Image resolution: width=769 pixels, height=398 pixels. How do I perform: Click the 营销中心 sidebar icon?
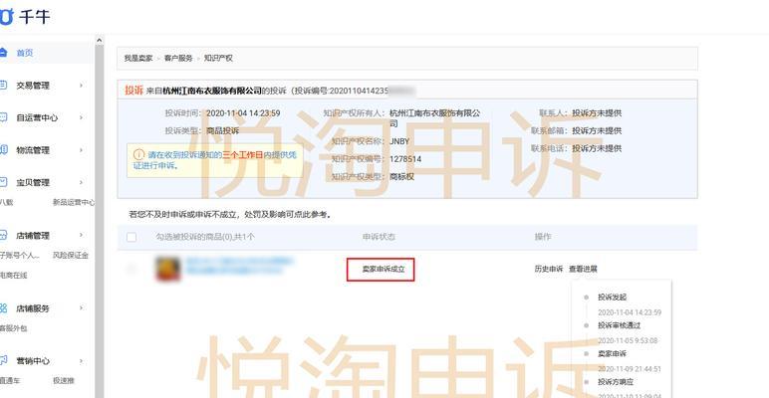3,360
